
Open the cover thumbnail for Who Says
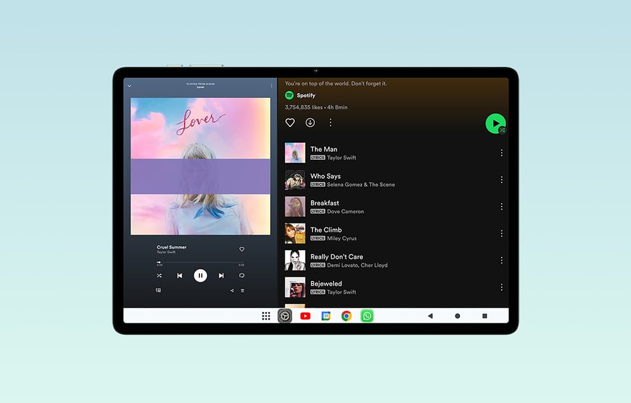click(x=295, y=180)
